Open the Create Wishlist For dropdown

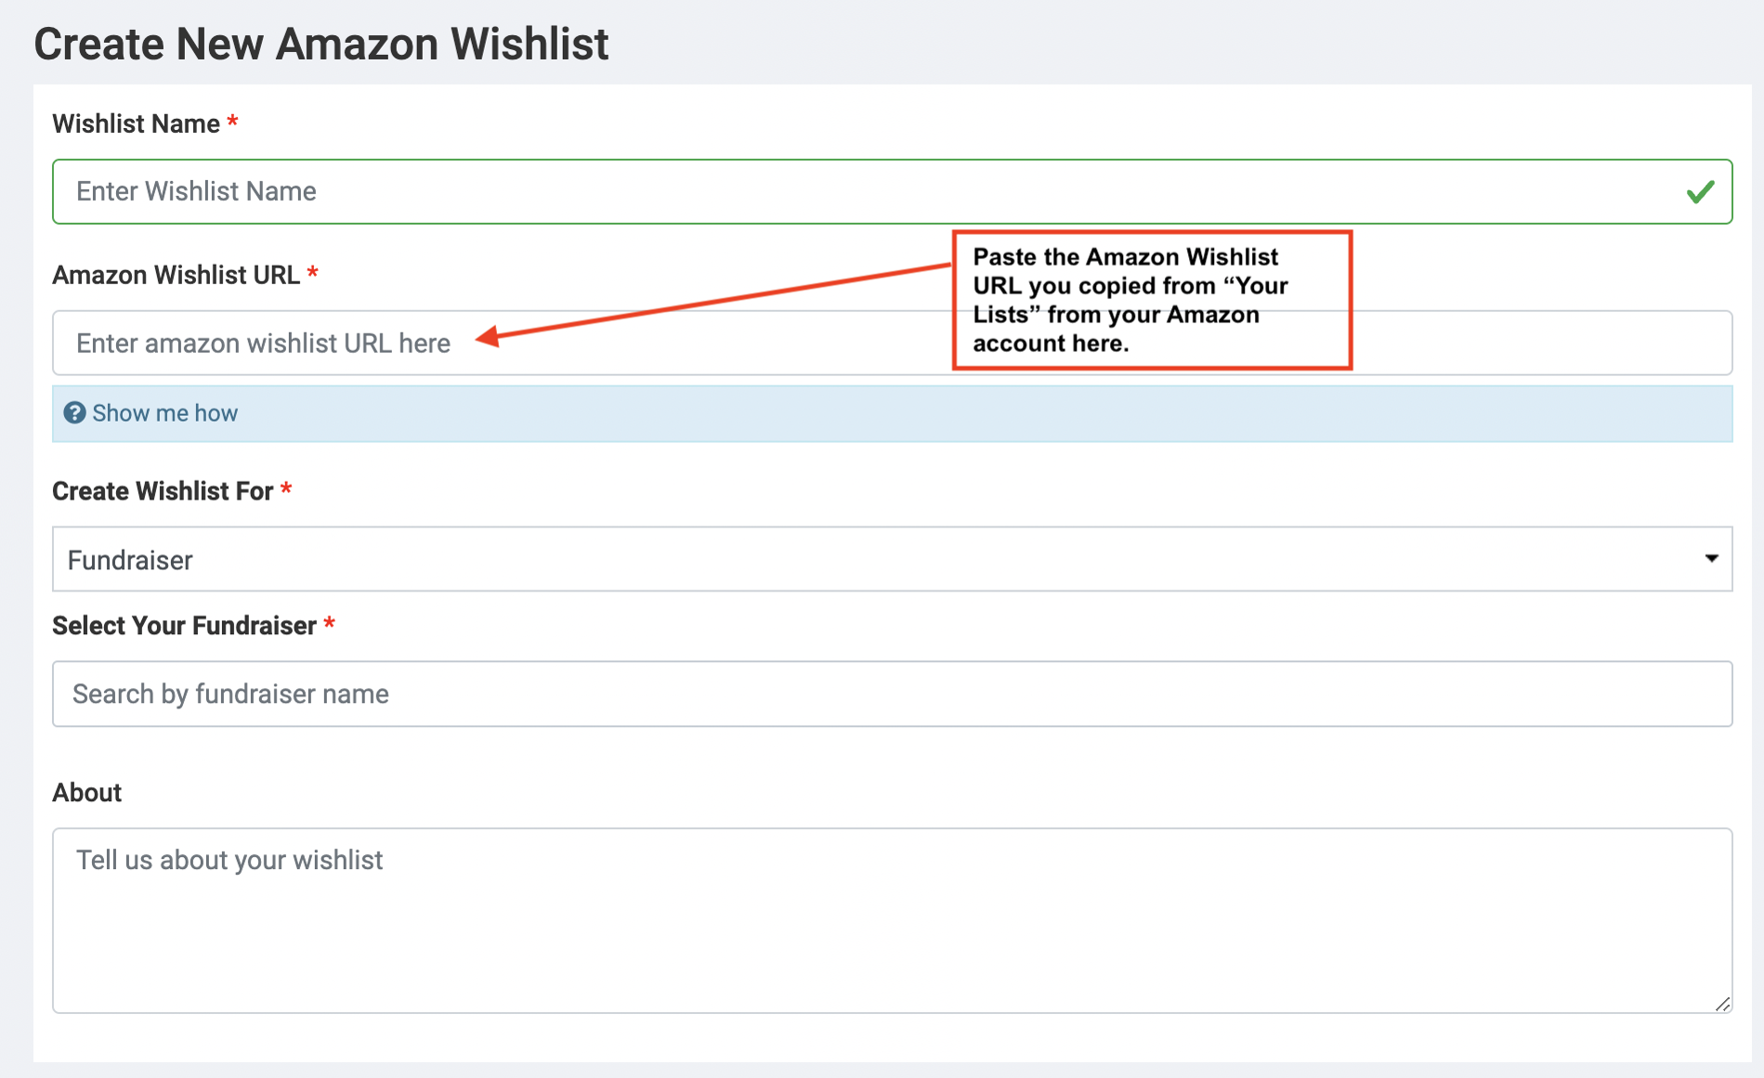pos(892,559)
